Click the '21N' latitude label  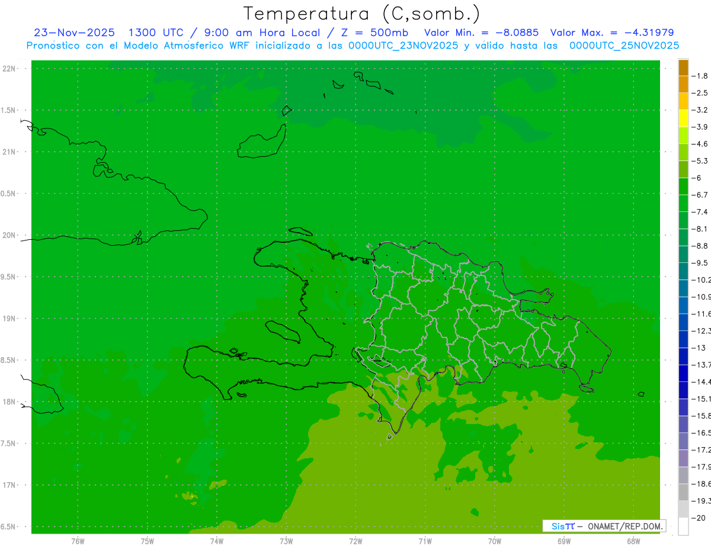pos(9,152)
